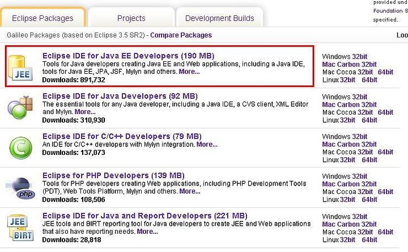Image resolution: width=408 pixels, height=252 pixels.
Task: Download Java and Report Mac Cocoa 32bit
Action: coord(365,232)
